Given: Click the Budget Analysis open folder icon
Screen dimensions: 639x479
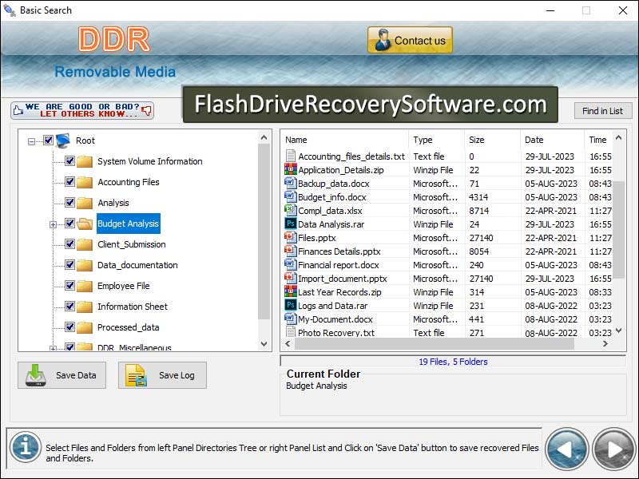Looking at the screenshot, I should click(85, 224).
